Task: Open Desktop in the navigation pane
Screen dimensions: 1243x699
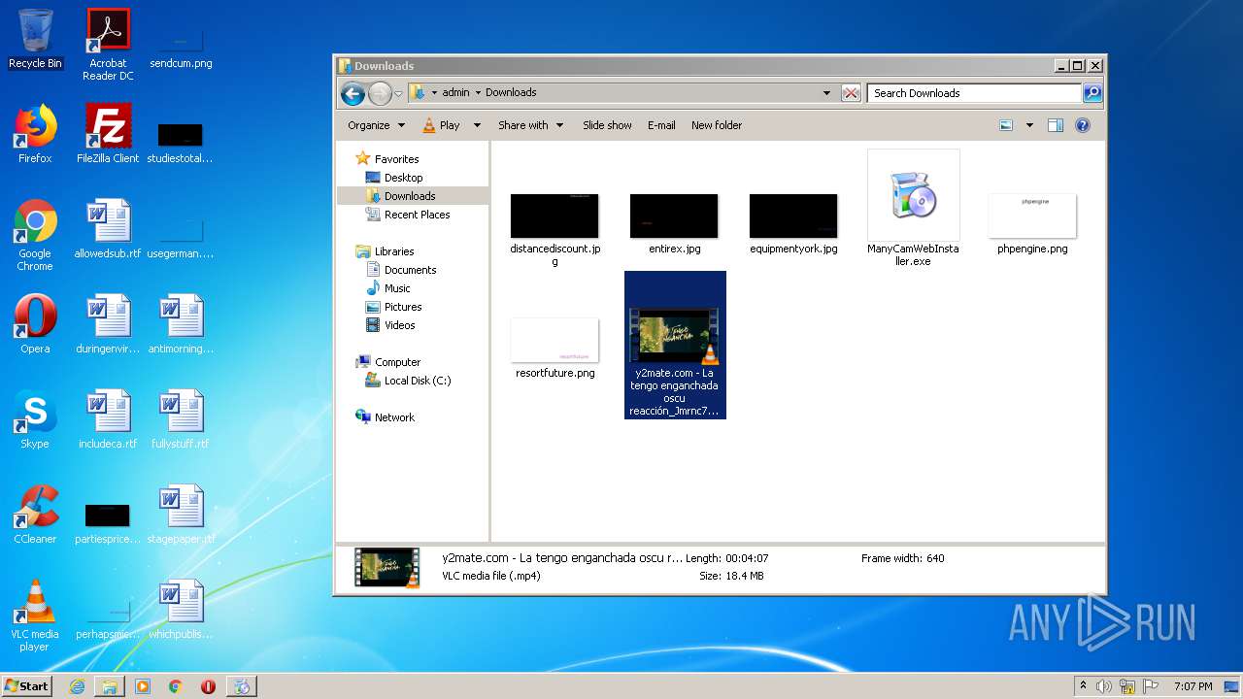Action: tap(403, 178)
